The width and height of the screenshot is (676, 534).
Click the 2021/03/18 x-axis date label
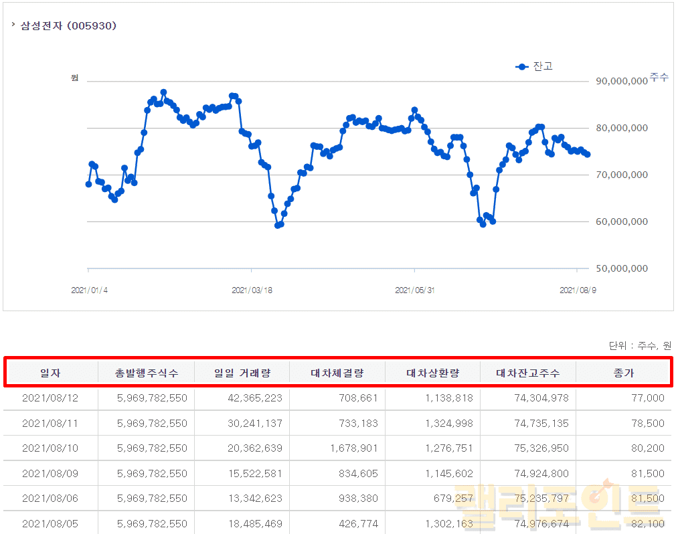[252, 290]
